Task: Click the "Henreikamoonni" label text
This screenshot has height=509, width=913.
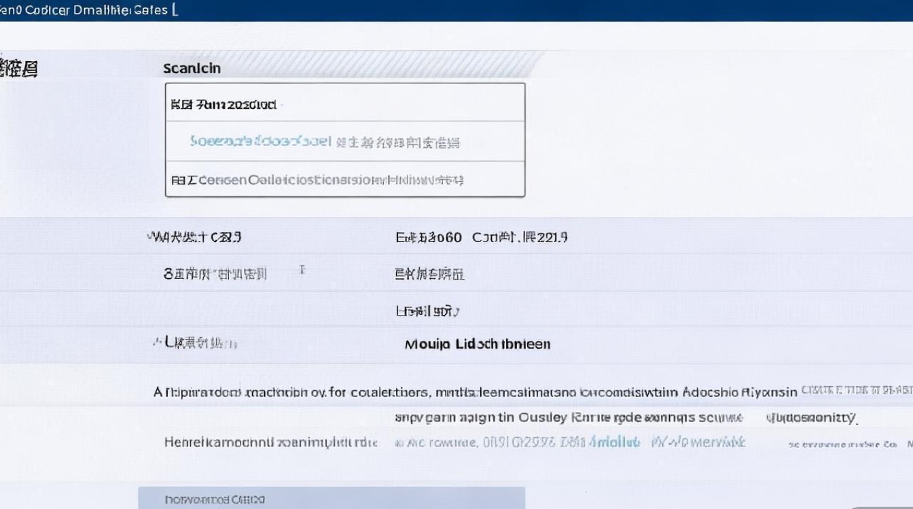Action: click(x=270, y=442)
